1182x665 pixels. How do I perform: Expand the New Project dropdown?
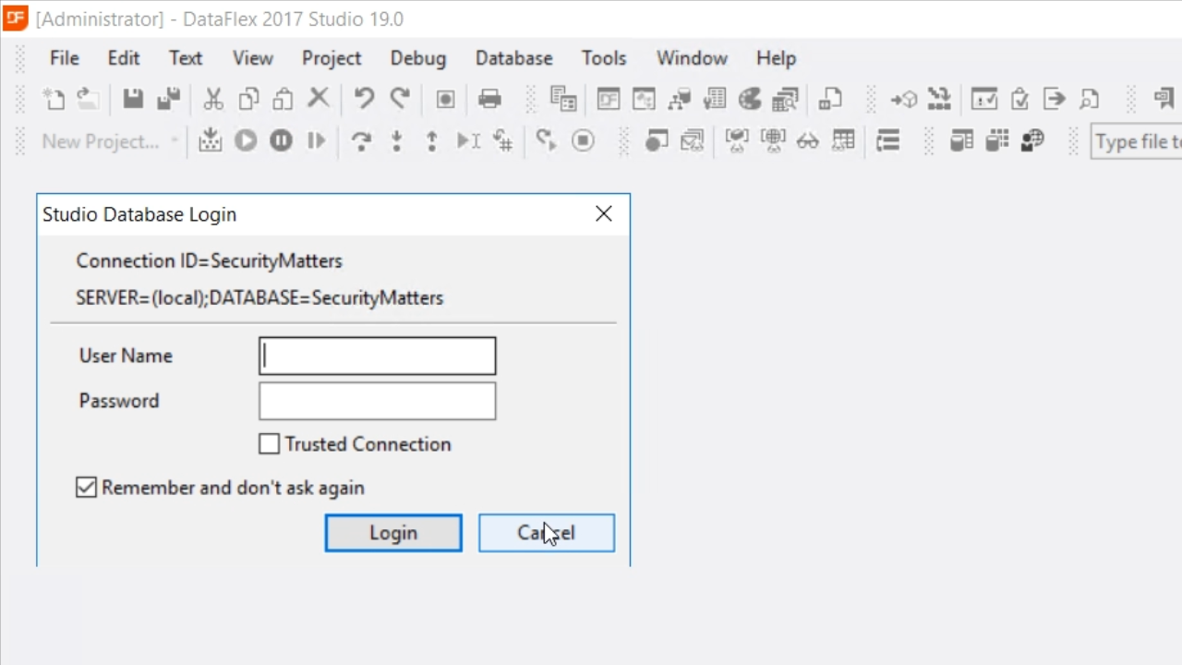point(174,141)
